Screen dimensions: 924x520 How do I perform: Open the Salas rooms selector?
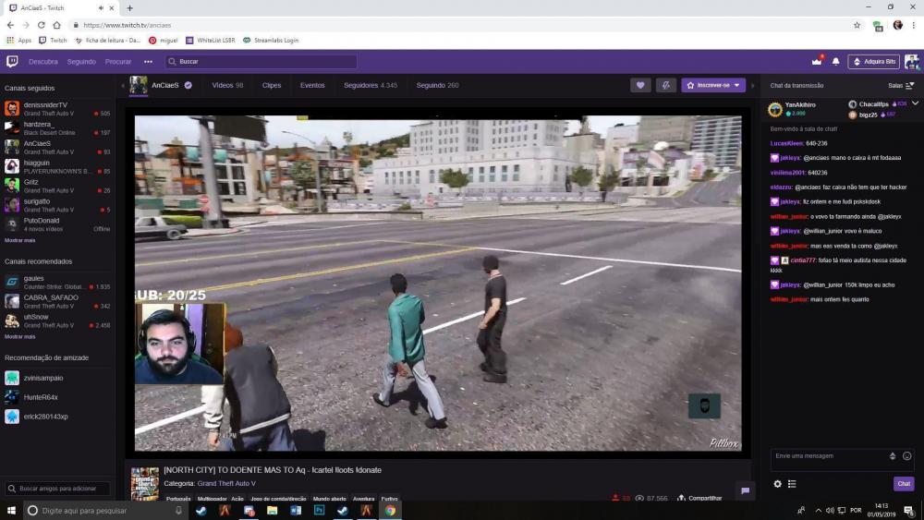click(901, 85)
